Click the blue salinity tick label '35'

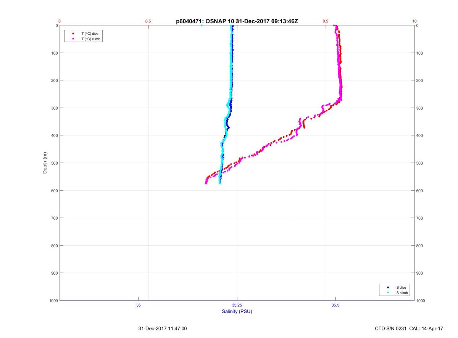point(139,305)
